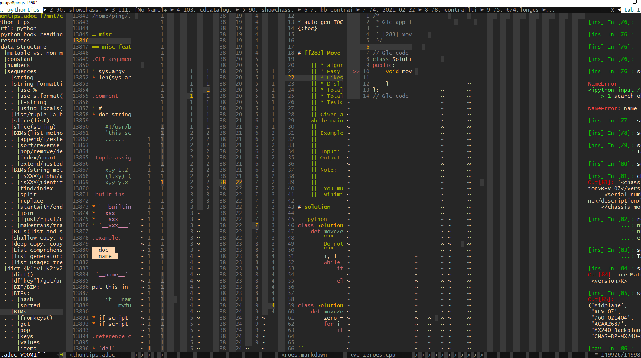Switch to tab 6 kb-contrai

tap(328, 10)
